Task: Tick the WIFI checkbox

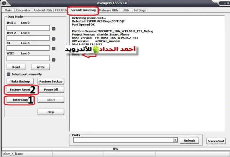Action: point(54,60)
